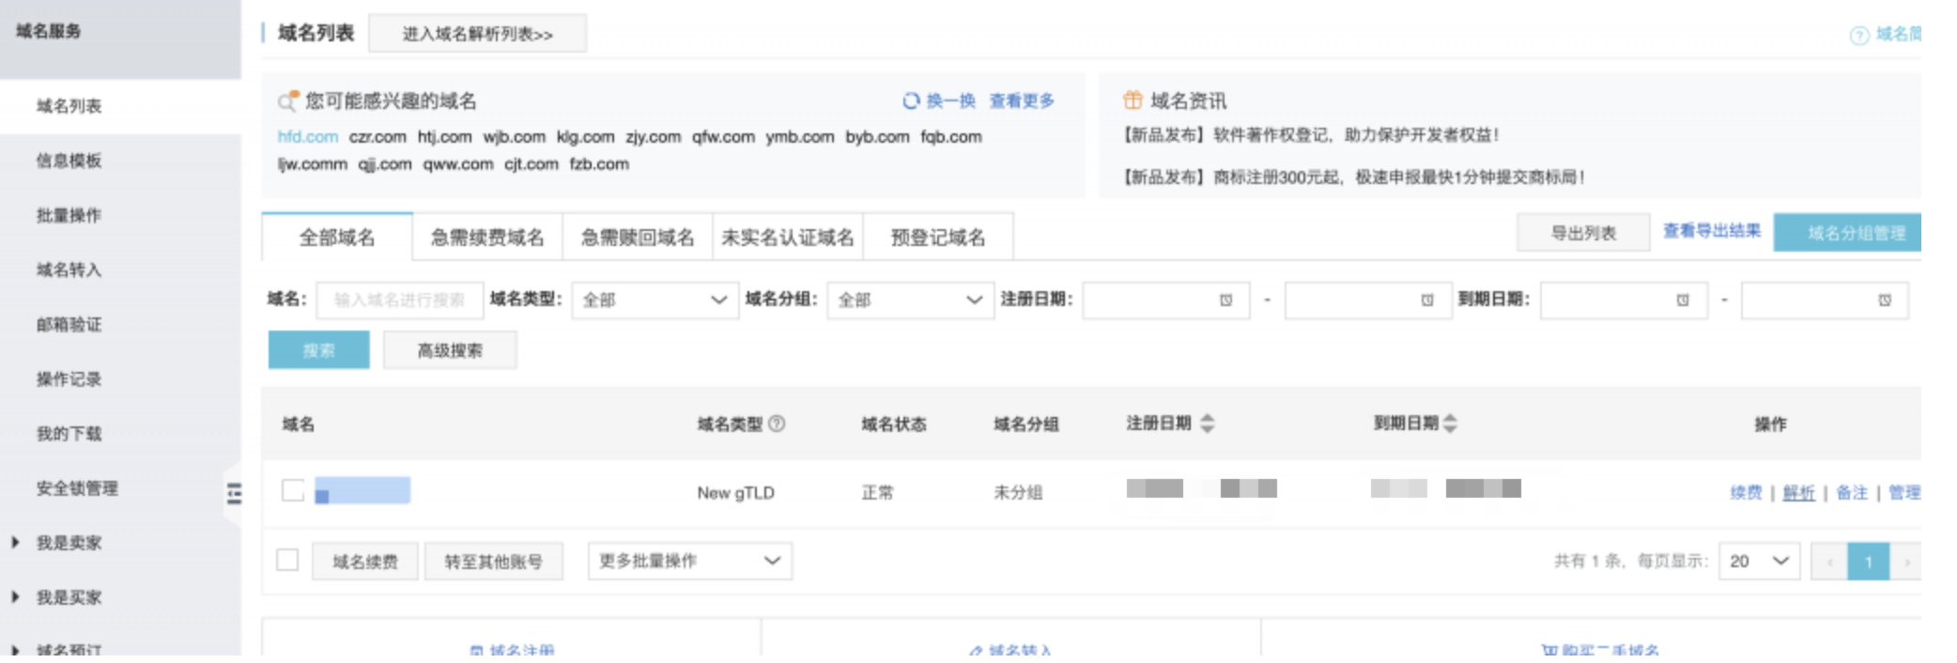This screenshot has width=1957, height=663.
Task: Collapse the sidebar using the menu toggle icon
Action: (234, 493)
